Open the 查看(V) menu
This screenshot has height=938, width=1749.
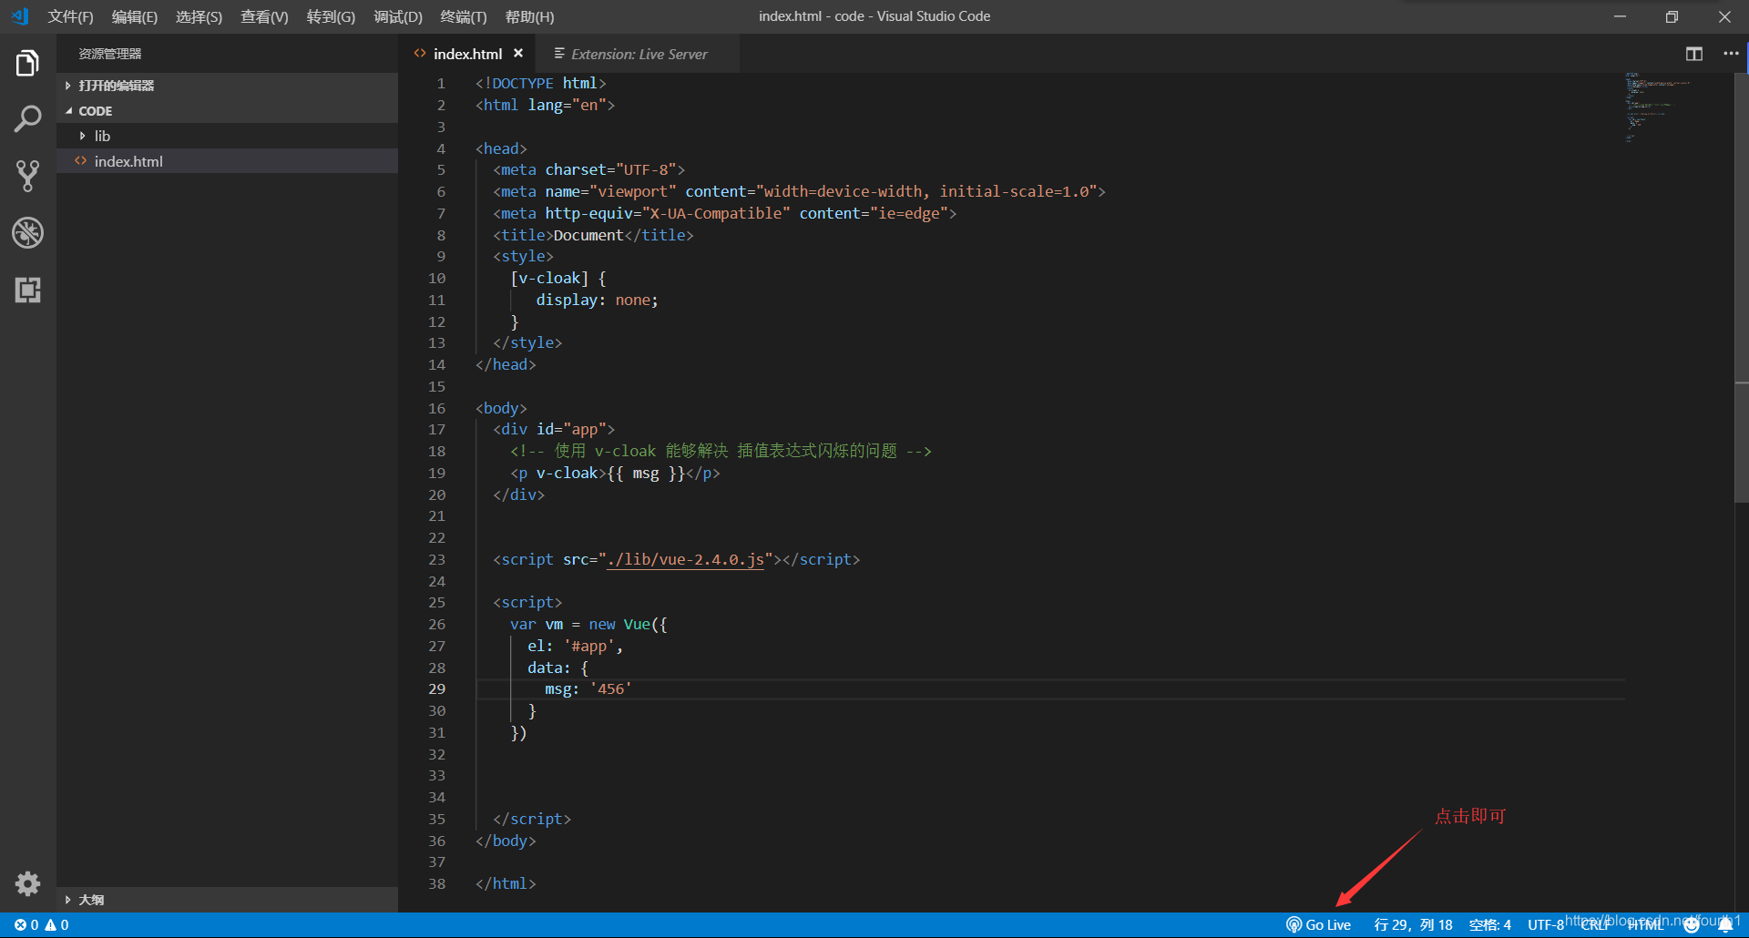tap(264, 16)
